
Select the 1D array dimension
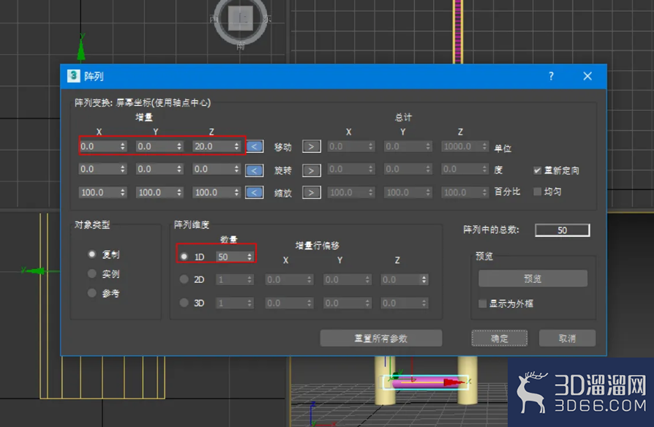click(x=184, y=257)
